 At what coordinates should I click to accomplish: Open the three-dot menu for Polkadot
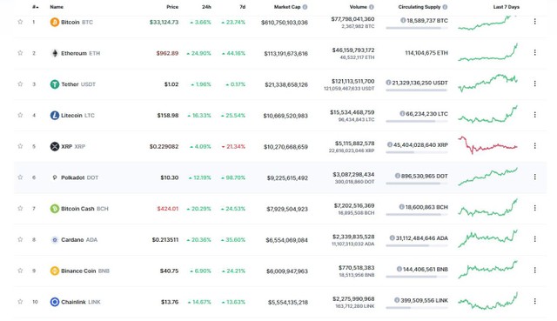tap(534, 177)
